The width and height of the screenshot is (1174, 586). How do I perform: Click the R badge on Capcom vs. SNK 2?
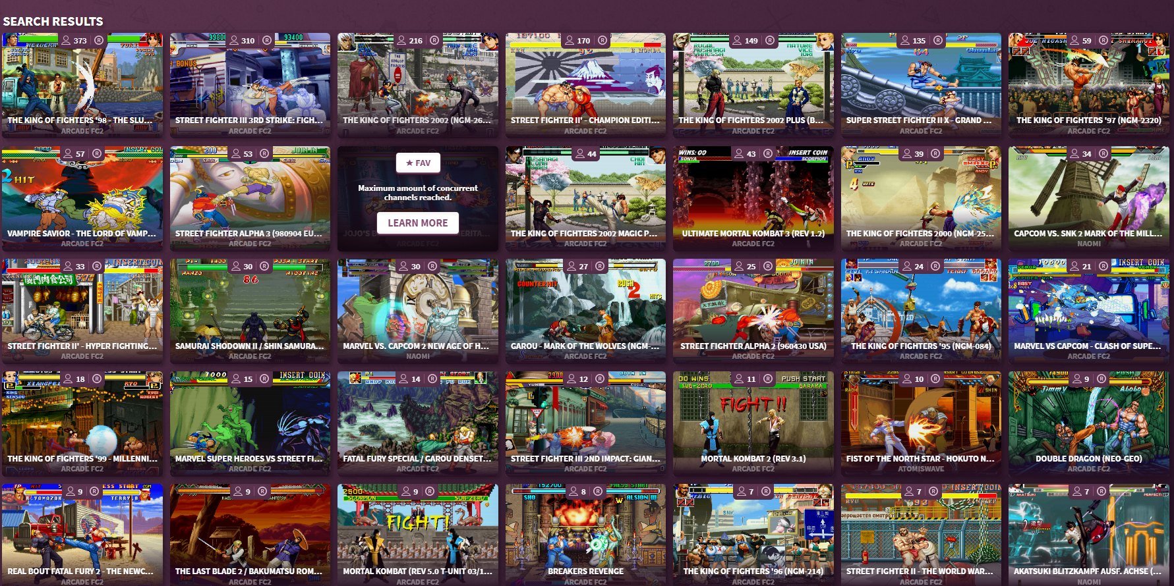click(x=1103, y=153)
